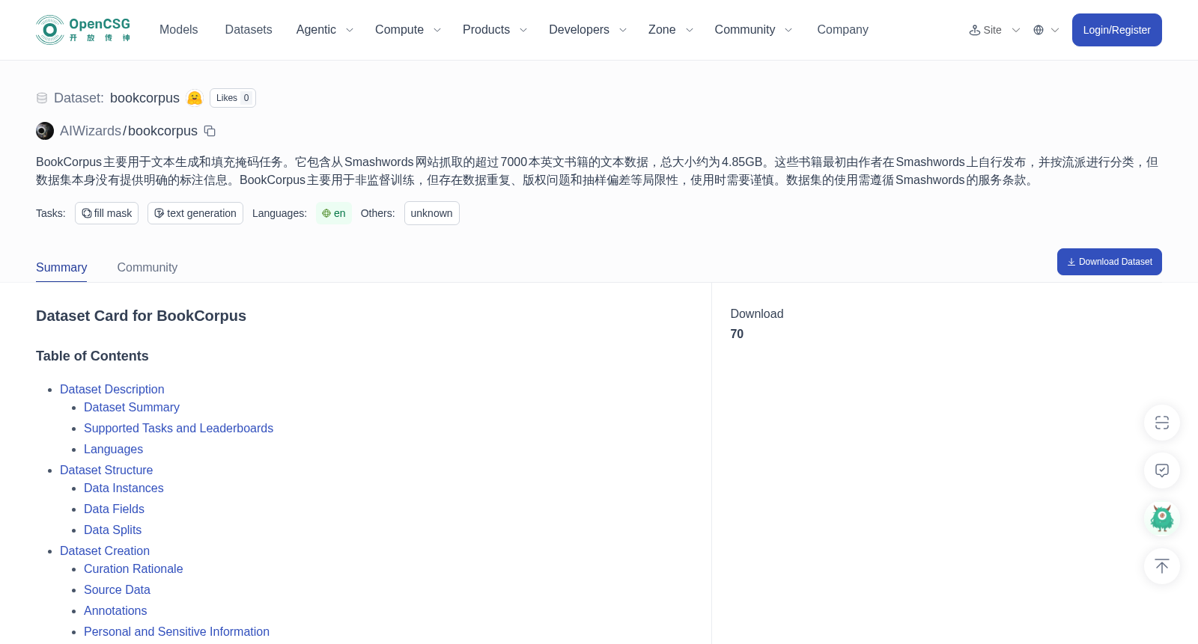Jump to Languages section
The height and width of the screenshot is (644, 1198).
pyautogui.click(x=113, y=449)
